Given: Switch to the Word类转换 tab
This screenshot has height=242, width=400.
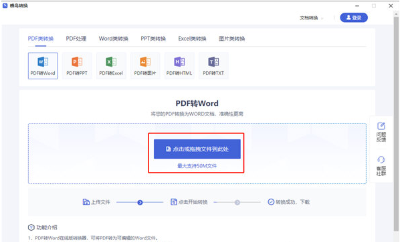Looking at the screenshot, I should 114,39.
